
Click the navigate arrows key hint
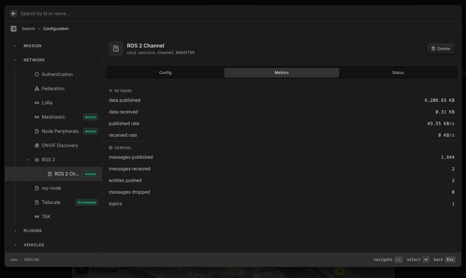pos(399,260)
